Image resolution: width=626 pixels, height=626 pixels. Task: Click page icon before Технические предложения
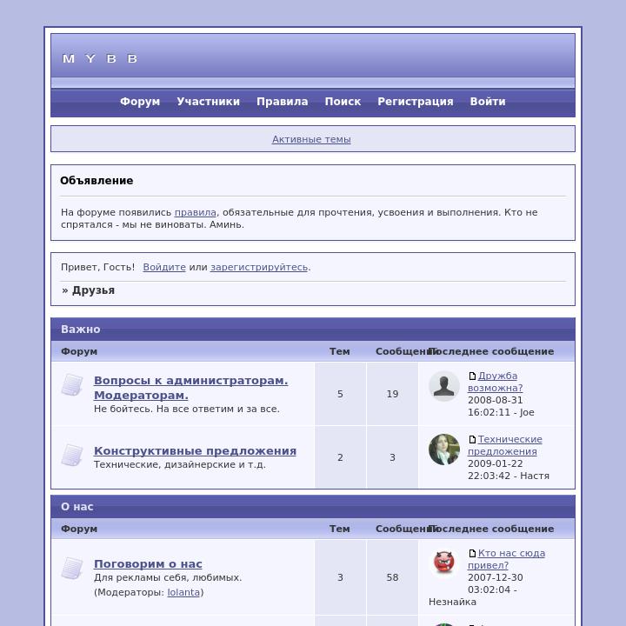472,440
